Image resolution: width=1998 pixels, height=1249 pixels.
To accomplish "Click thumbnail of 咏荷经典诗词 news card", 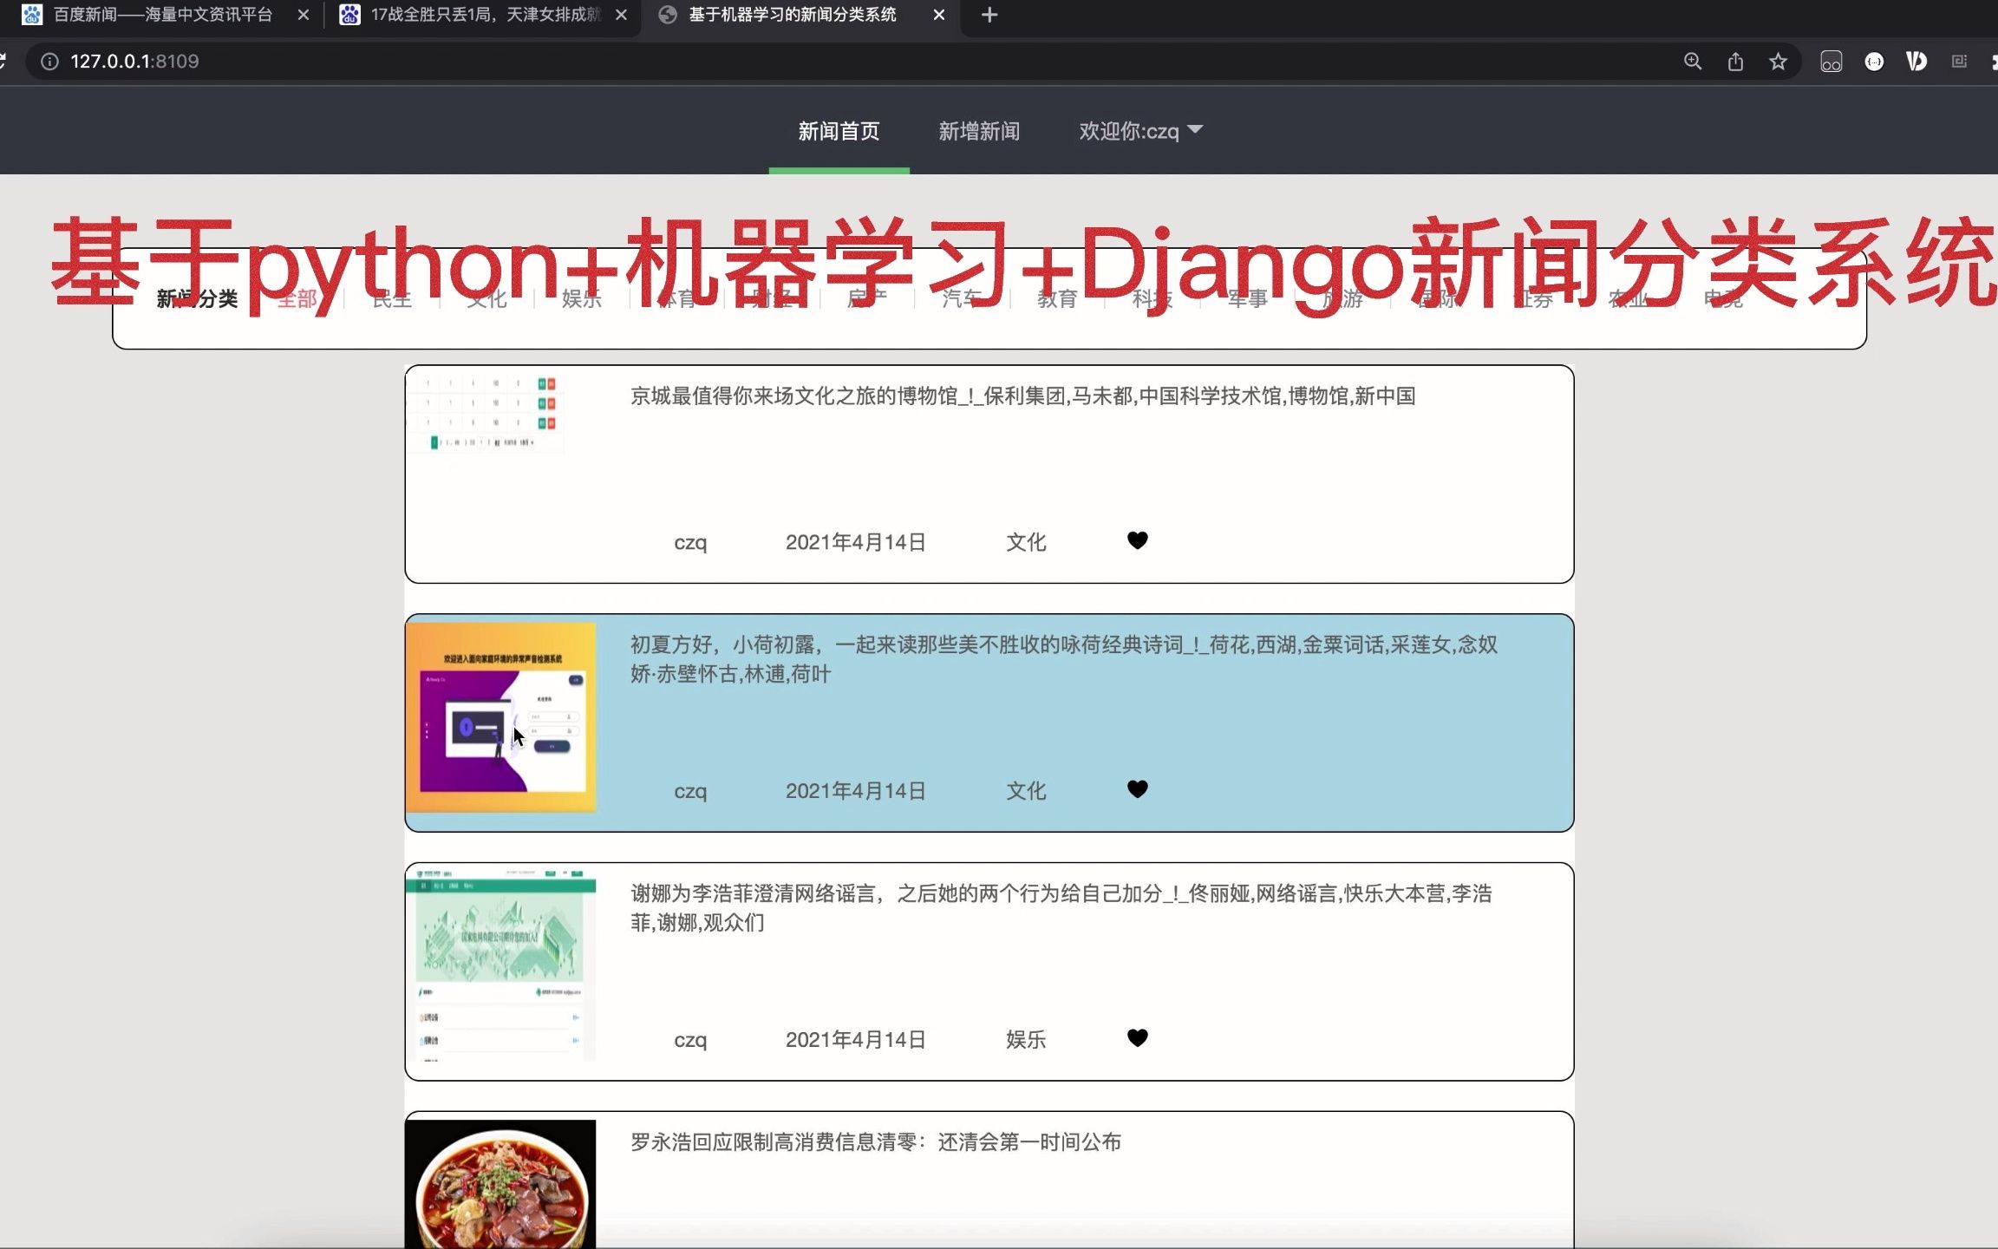I will [x=500, y=717].
